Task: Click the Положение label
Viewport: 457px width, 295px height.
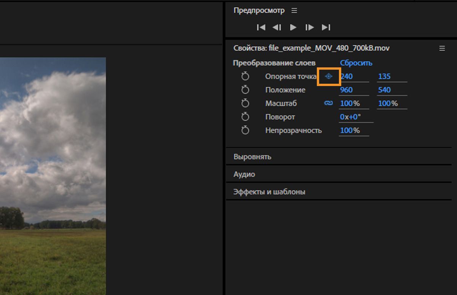Action: (285, 90)
